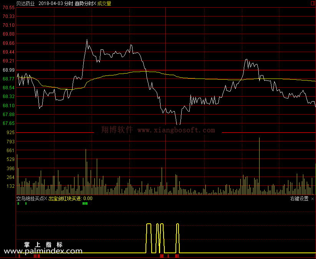Viewport: 316px width, 259px height.
Task: Click volume axis label 661
Action: click(10, 150)
